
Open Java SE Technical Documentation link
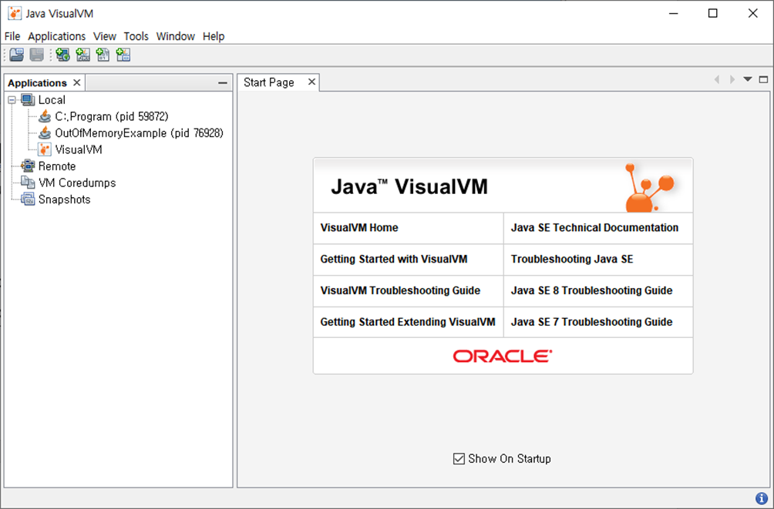595,228
